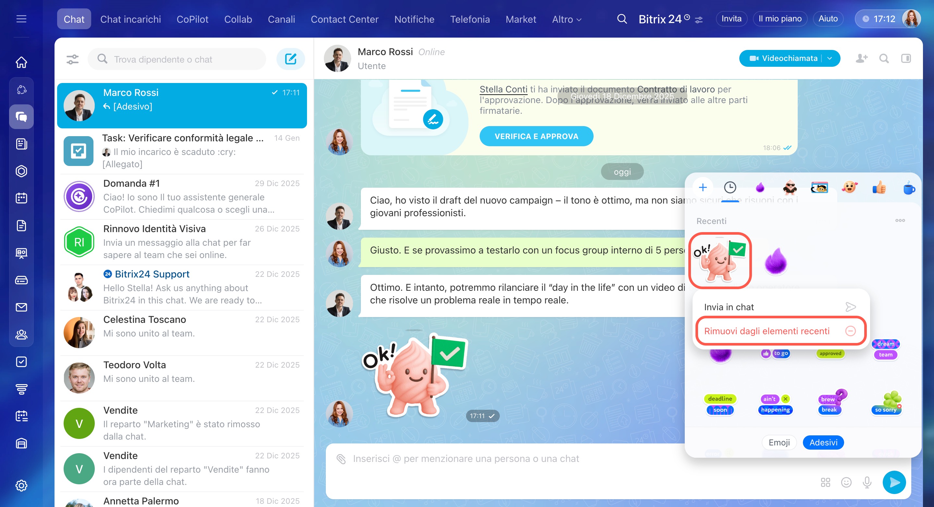Switch picker to Emoji mode
This screenshot has height=507, width=934.
pos(779,442)
